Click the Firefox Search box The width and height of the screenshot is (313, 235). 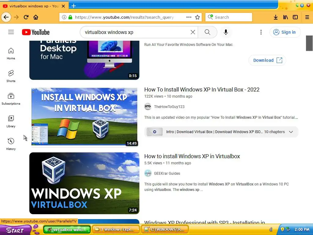click(x=229, y=17)
